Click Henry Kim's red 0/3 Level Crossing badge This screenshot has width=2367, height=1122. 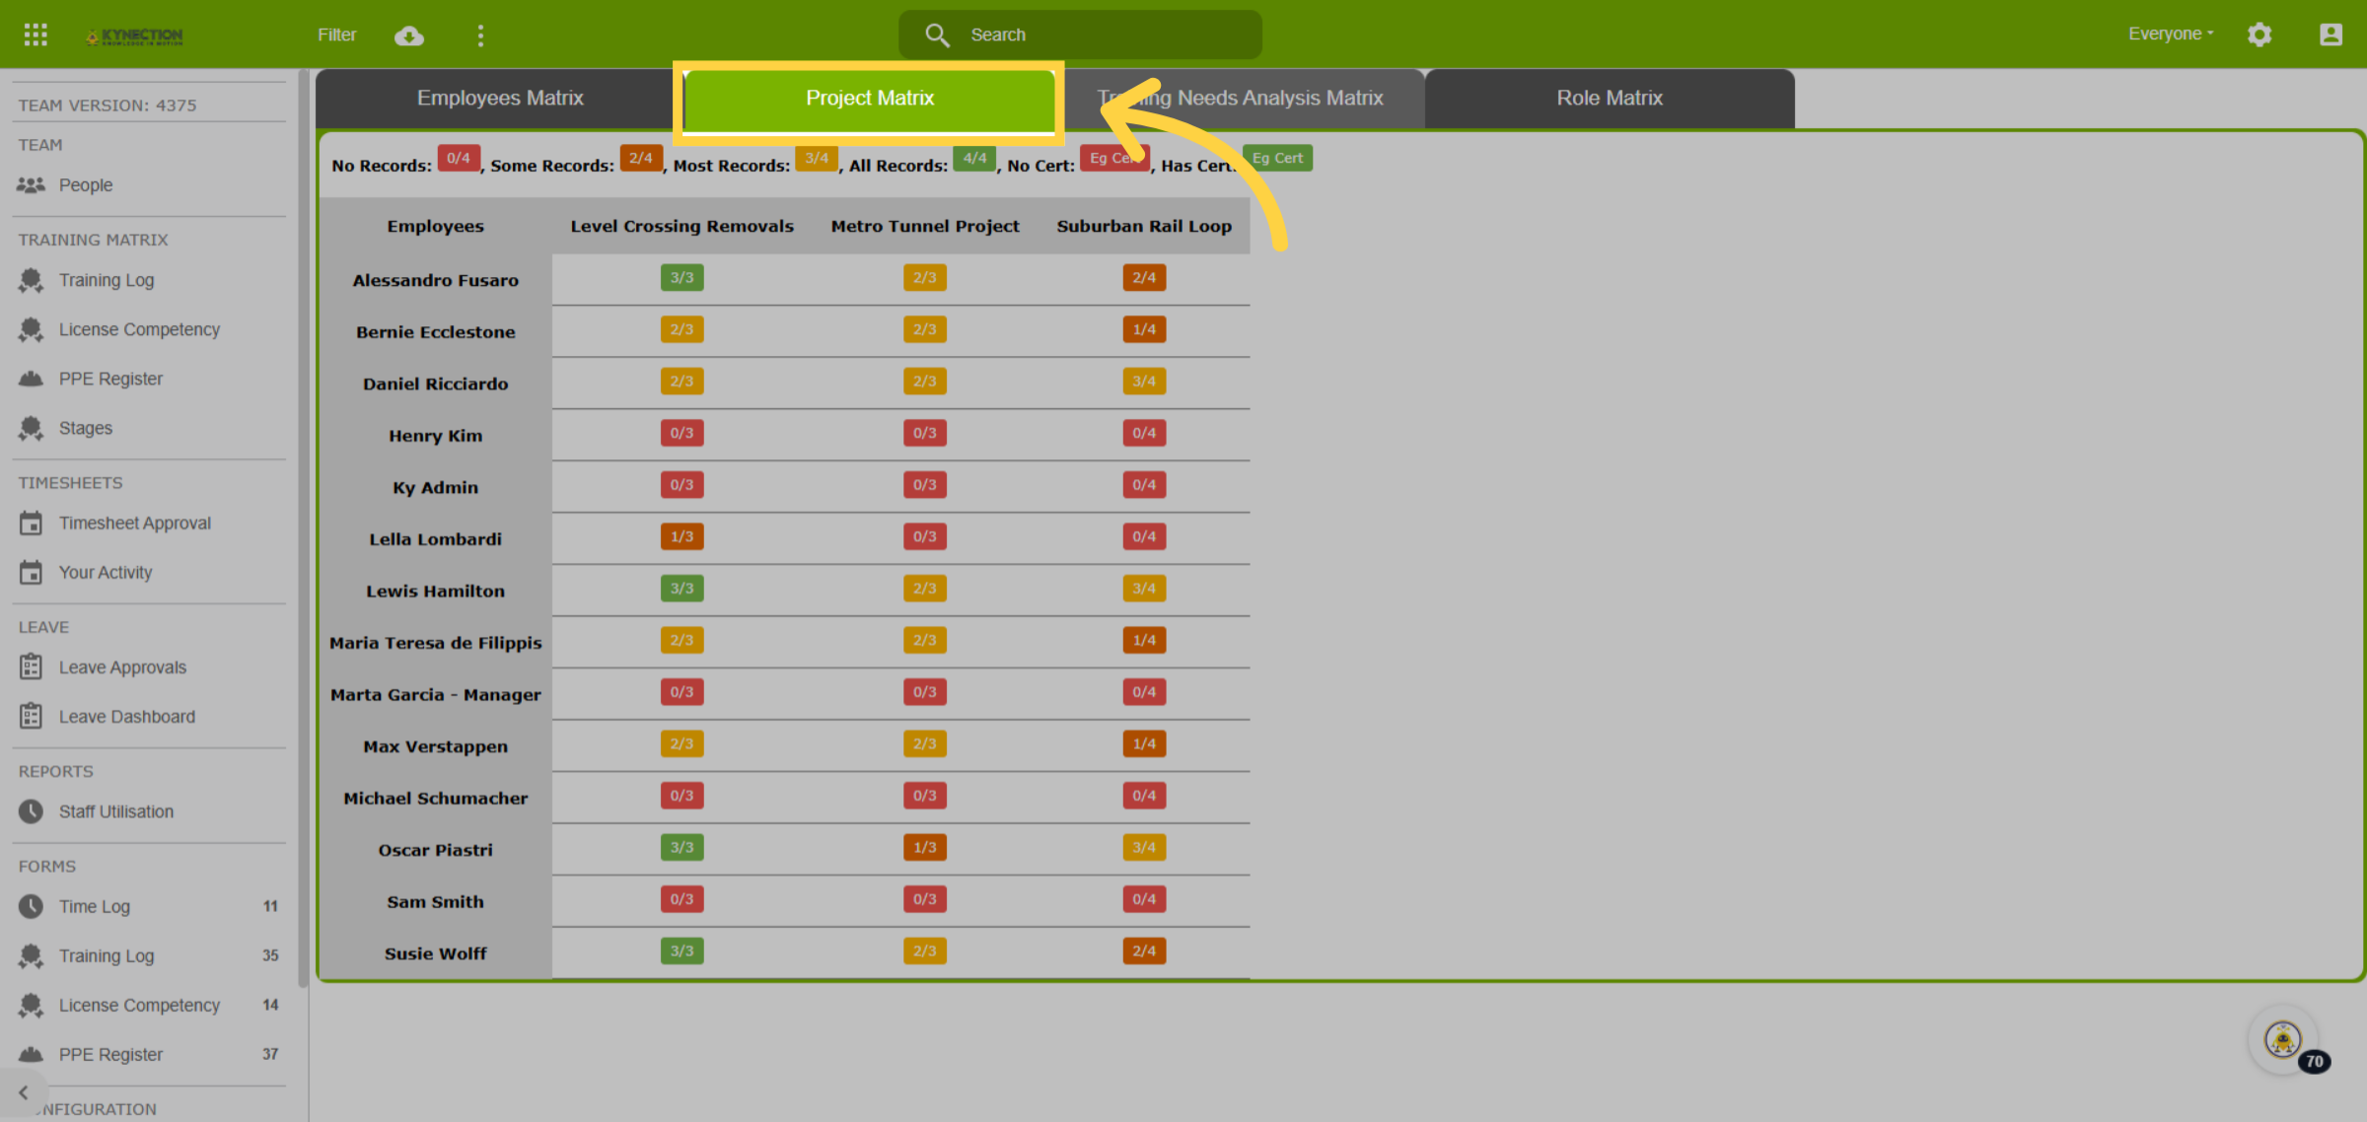click(681, 433)
